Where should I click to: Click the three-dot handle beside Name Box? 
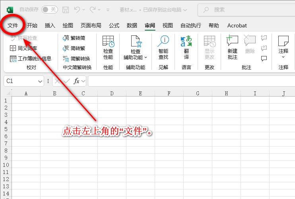(x=48, y=81)
